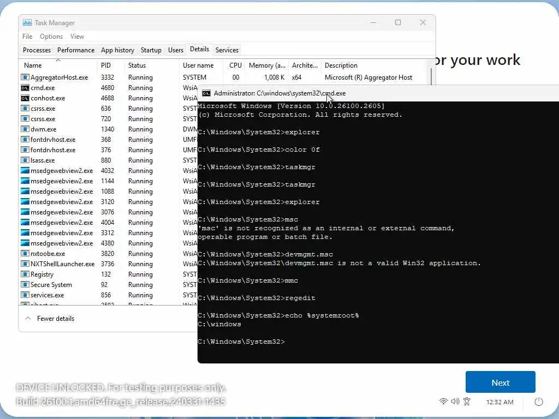
Task: Select msedgewebview2.exe row with PID 3076
Action: click(109, 212)
